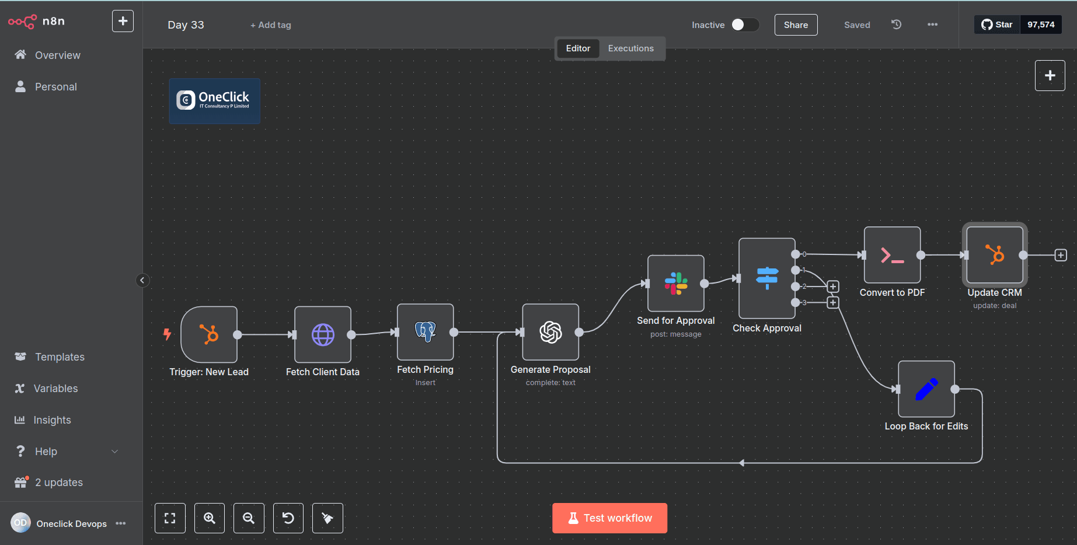Click the OneClick logo sticky note

(215, 101)
